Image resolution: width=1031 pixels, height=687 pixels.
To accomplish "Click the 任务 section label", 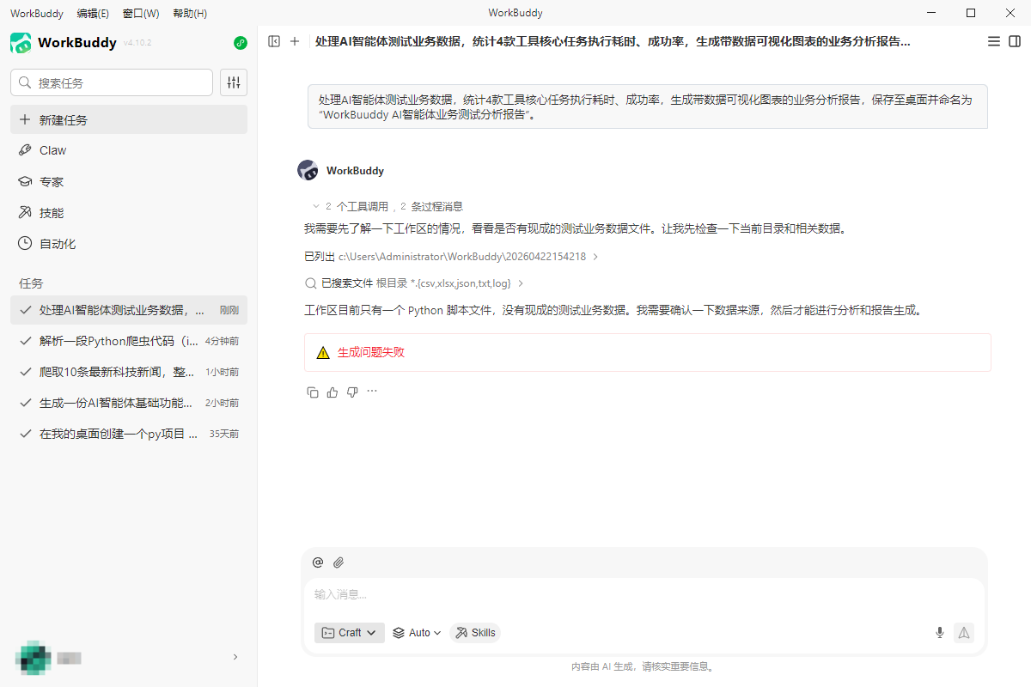I will tap(31, 283).
